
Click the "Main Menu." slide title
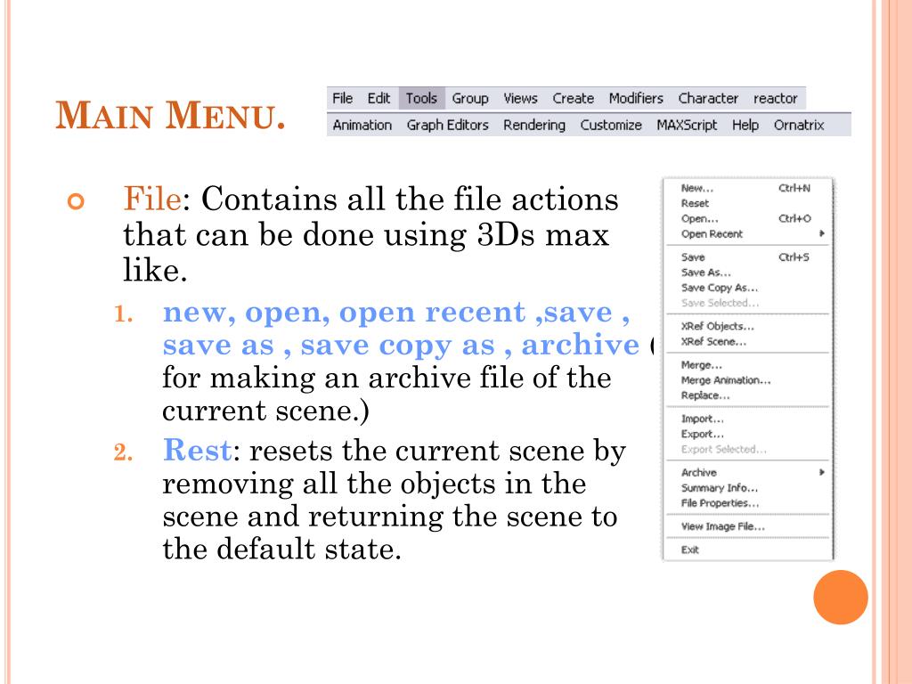pyautogui.click(x=170, y=115)
